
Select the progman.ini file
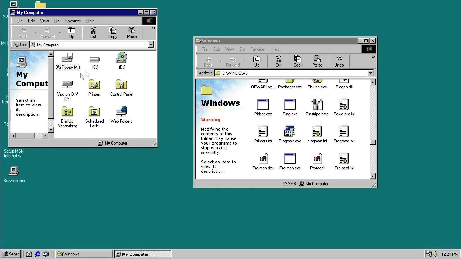317,135
